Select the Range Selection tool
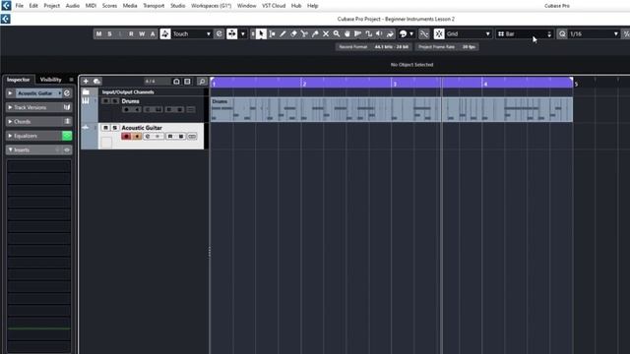This screenshot has width=630, height=354. tap(272, 34)
